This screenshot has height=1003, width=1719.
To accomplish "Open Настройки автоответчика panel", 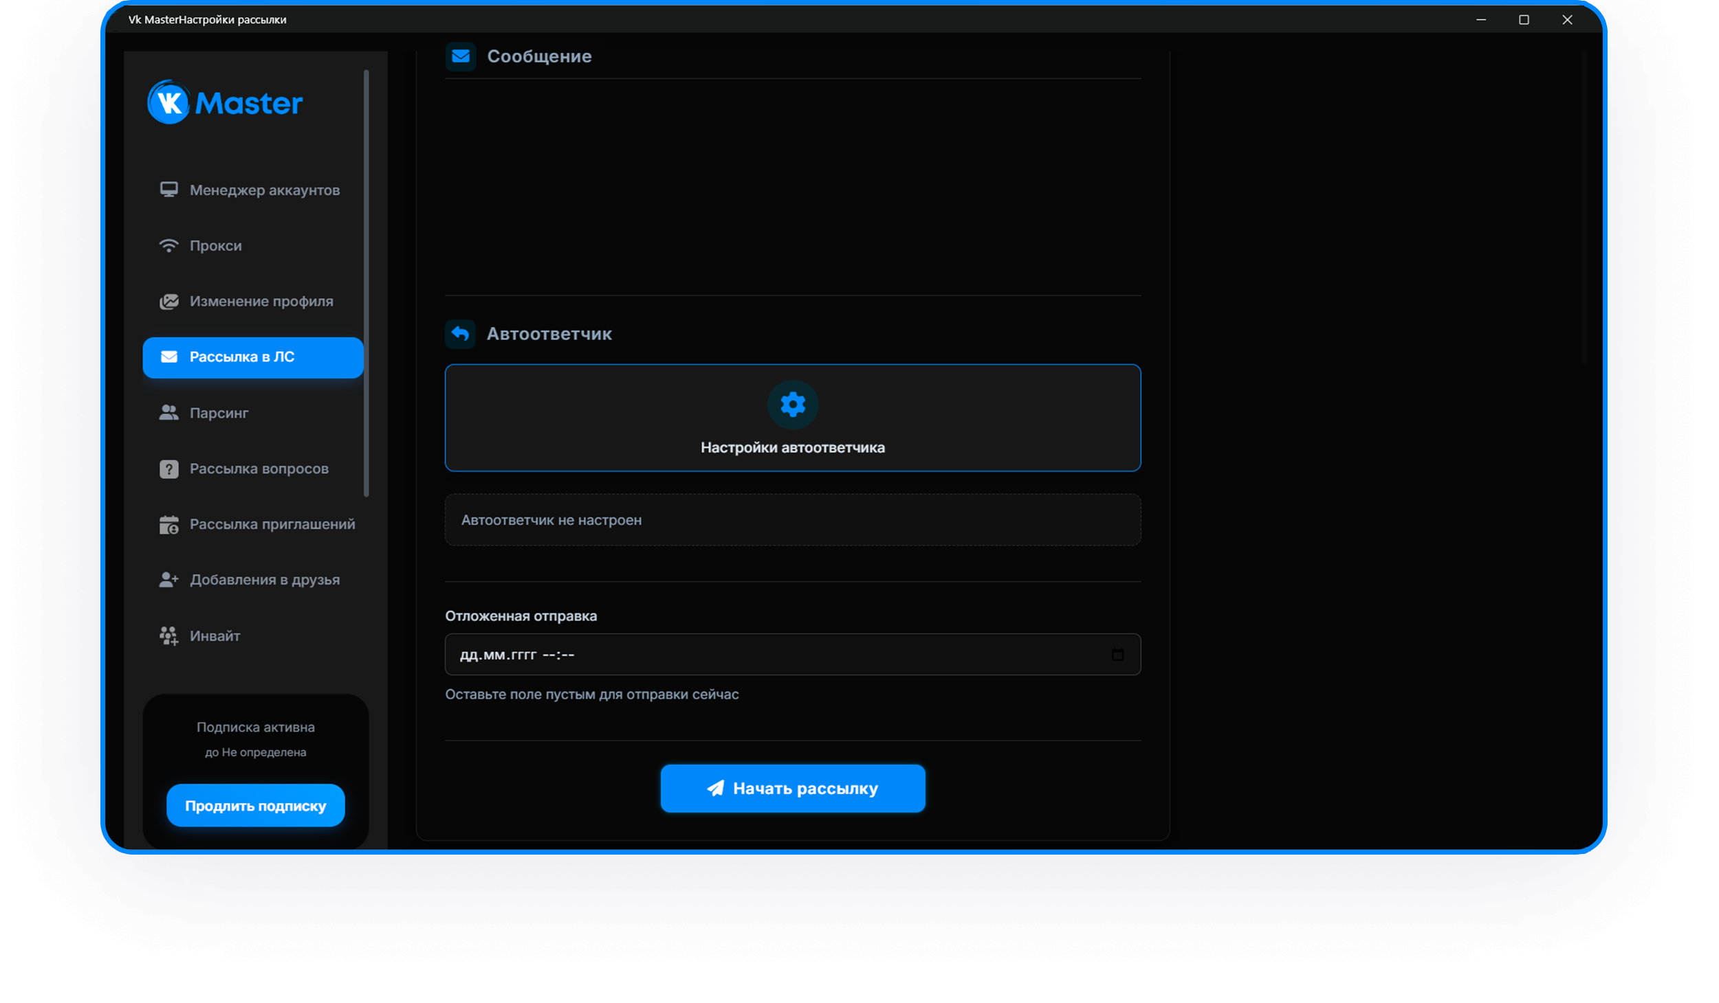I will click(792, 418).
